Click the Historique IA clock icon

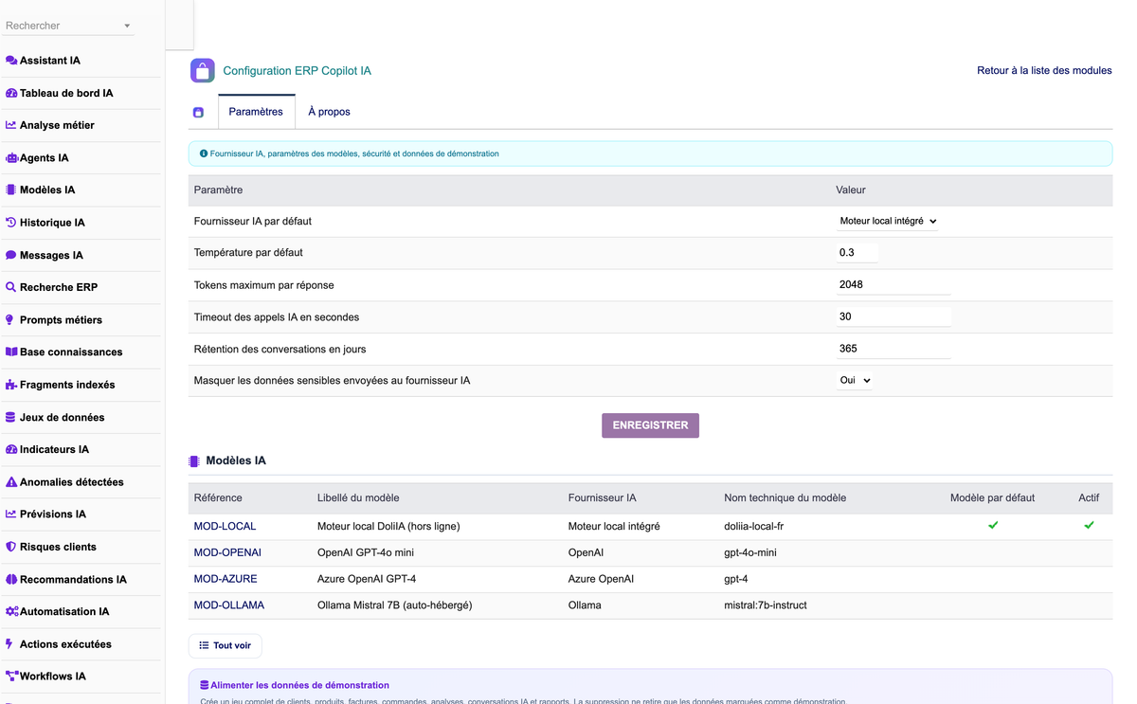11,223
